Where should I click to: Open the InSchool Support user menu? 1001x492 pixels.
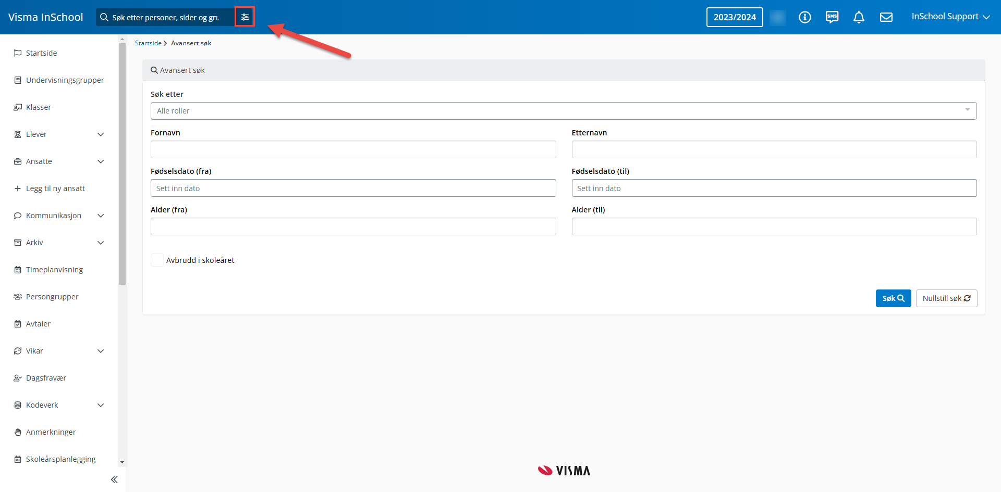click(950, 17)
